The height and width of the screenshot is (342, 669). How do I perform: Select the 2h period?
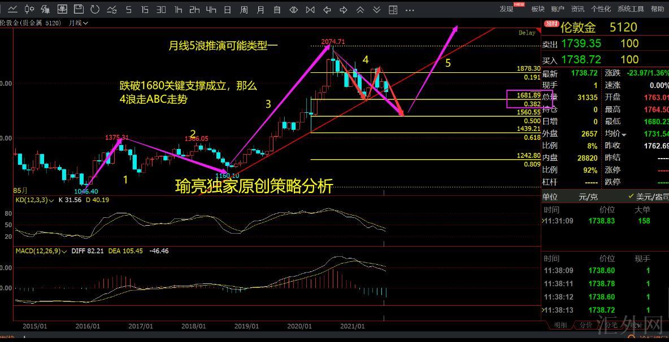(x=194, y=9)
